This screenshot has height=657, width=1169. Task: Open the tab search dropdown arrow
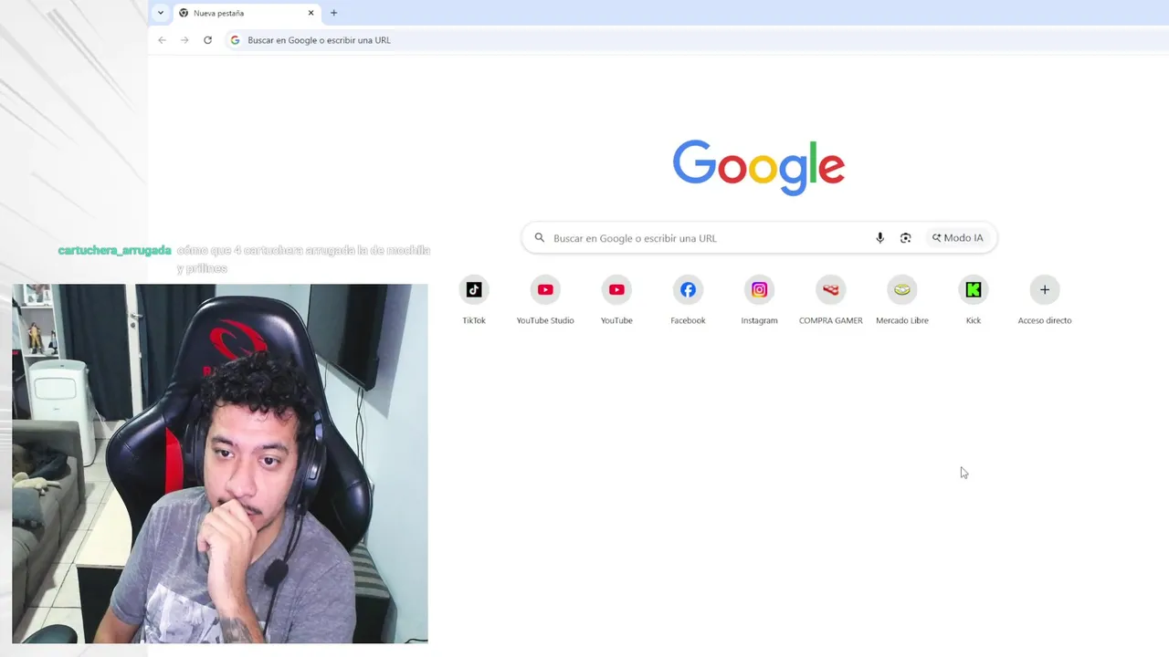161,13
